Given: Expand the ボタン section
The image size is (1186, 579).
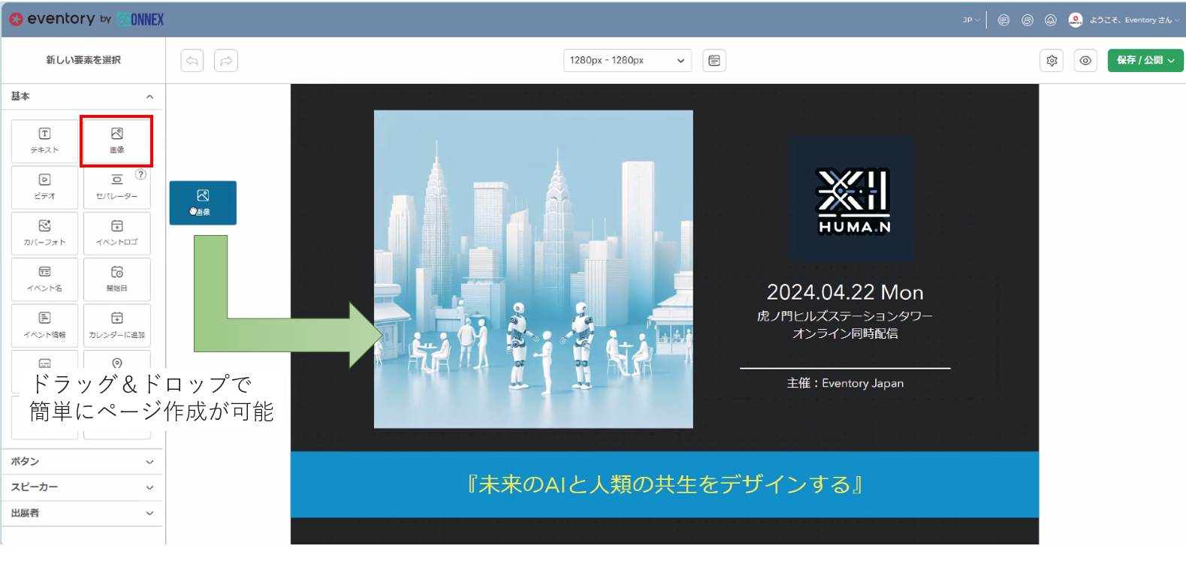Looking at the screenshot, I should (83, 462).
